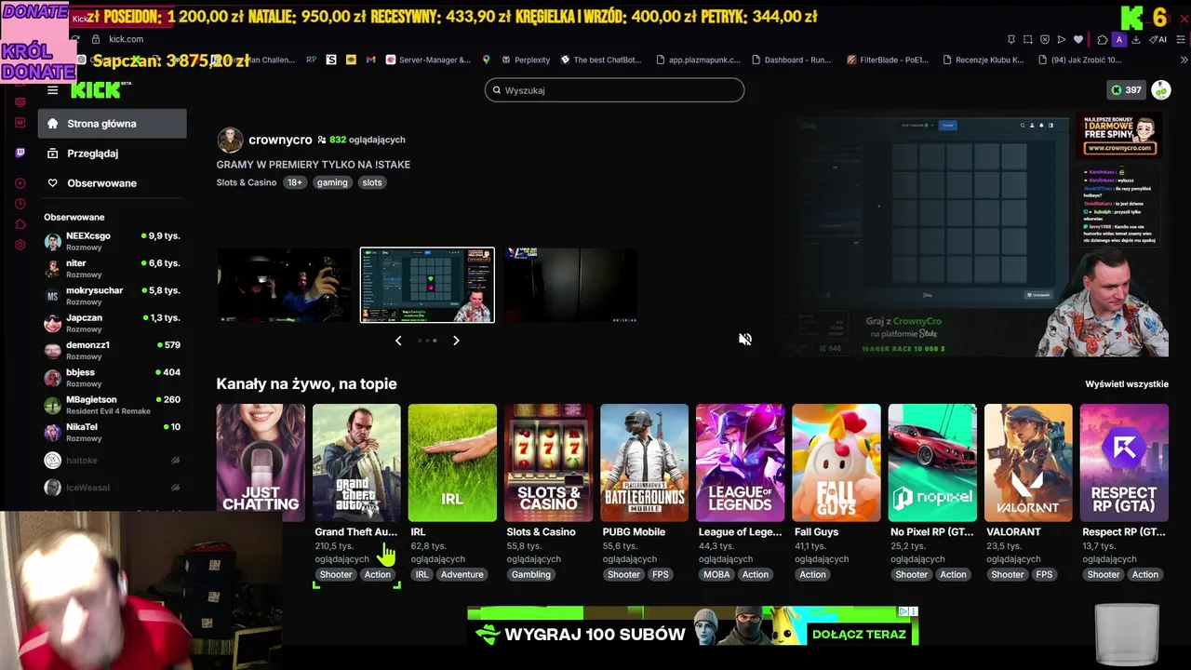Select the first carousel stream thumbnail

(x=285, y=285)
